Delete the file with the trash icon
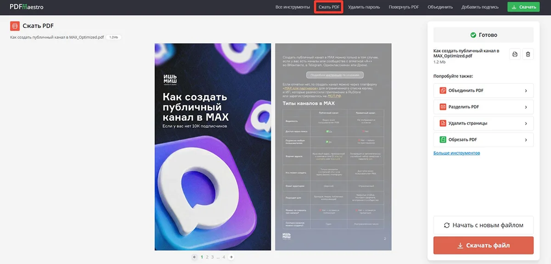551x264 pixels. 528,54
